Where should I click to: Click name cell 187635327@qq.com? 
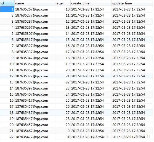click(35, 46)
